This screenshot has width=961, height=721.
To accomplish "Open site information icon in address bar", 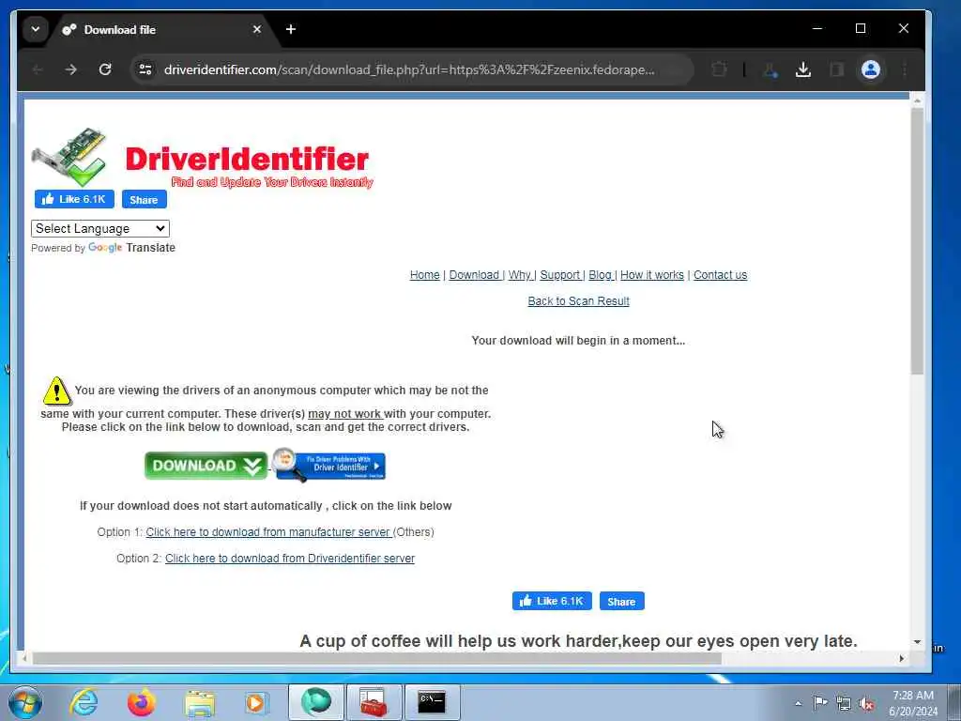I will (145, 69).
